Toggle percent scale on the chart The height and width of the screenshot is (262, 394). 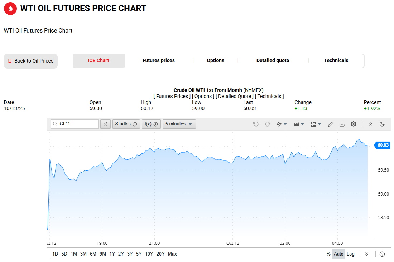point(328,254)
